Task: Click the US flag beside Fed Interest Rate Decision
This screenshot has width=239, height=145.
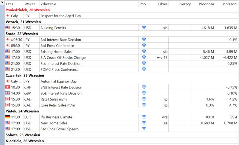Action: tap(7, 63)
